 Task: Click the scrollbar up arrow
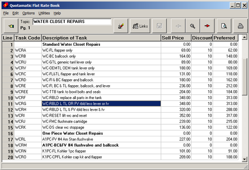[245, 37]
